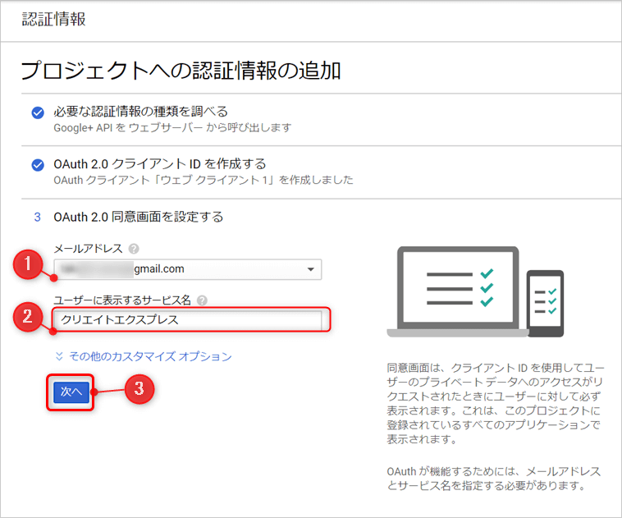622x518 pixels.
Task: Click the red annotation circle numbered 3
Action: [139, 389]
